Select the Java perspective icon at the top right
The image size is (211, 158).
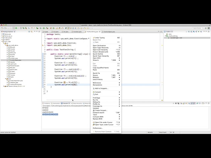(209, 28)
